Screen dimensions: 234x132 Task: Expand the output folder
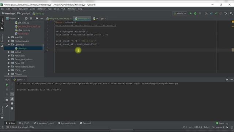[x=9, y=52]
